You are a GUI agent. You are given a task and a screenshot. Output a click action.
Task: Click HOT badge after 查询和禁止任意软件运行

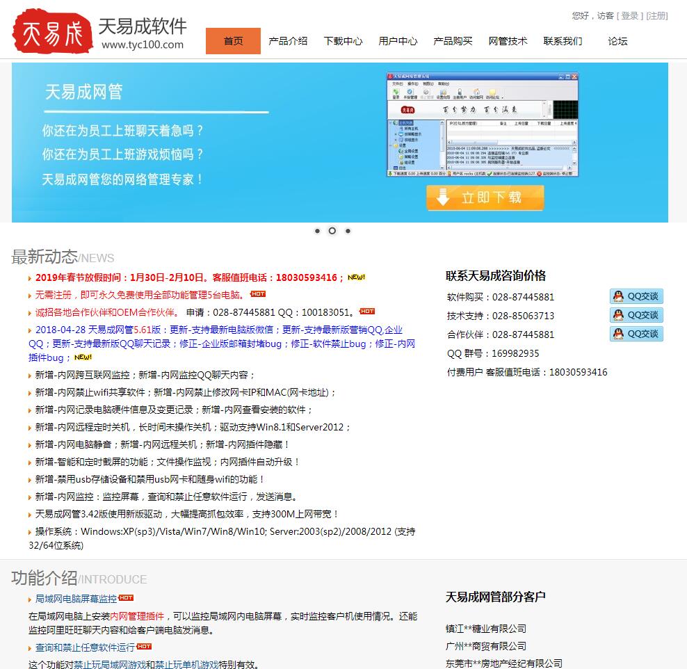[144, 646]
